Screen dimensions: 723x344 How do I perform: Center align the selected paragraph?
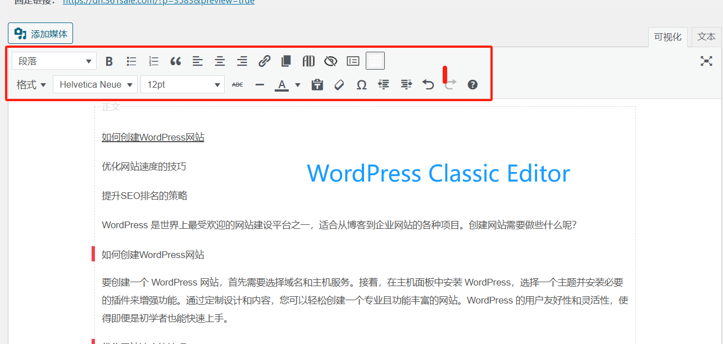point(219,61)
